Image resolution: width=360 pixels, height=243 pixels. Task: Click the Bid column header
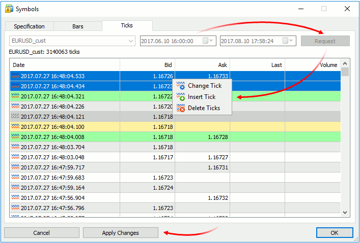(147, 65)
